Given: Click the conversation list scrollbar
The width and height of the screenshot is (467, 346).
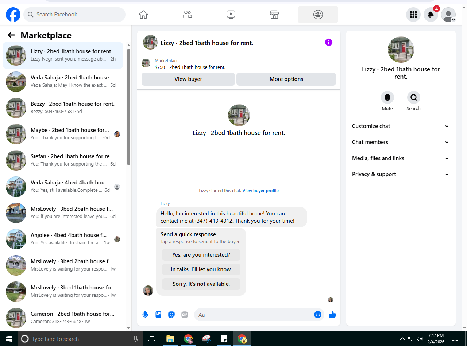Looking at the screenshot, I should pyautogui.click(x=128, y=107).
